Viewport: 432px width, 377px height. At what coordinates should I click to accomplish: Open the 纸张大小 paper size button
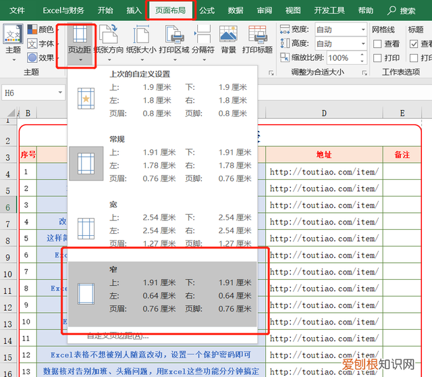(x=141, y=43)
